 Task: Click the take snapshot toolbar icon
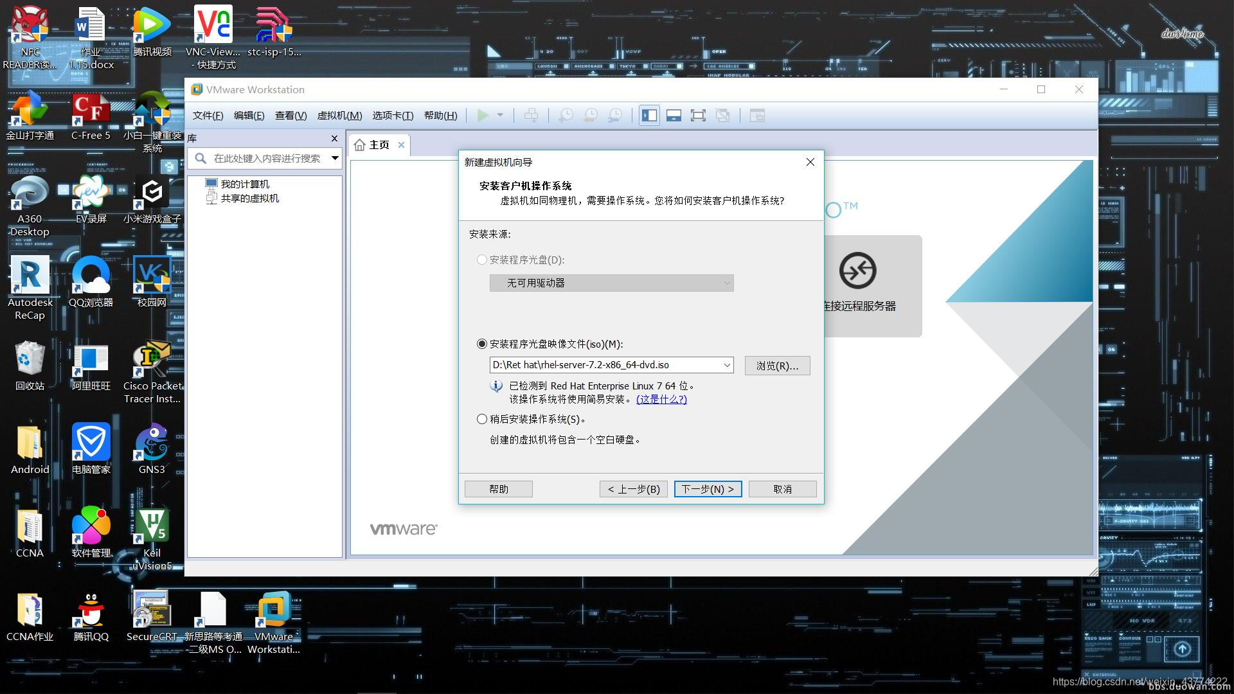tap(566, 116)
